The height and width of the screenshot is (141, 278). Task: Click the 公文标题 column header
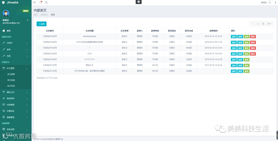tap(90, 31)
